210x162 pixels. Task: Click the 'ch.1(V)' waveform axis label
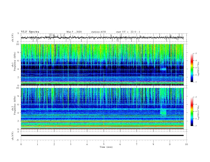tap(13, 38)
